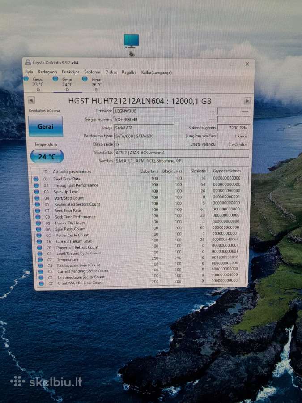Click the Firmware field LEGNW9U0
This screenshot has width=302, height=403.
pyautogui.click(x=144, y=111)
